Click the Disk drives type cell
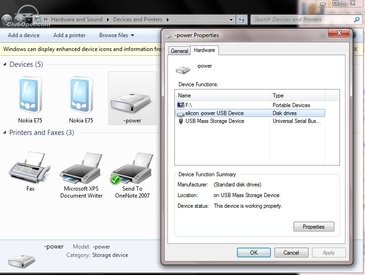Image resolution: width=365 pixels, height=275 pixels. tap(284, 113)
